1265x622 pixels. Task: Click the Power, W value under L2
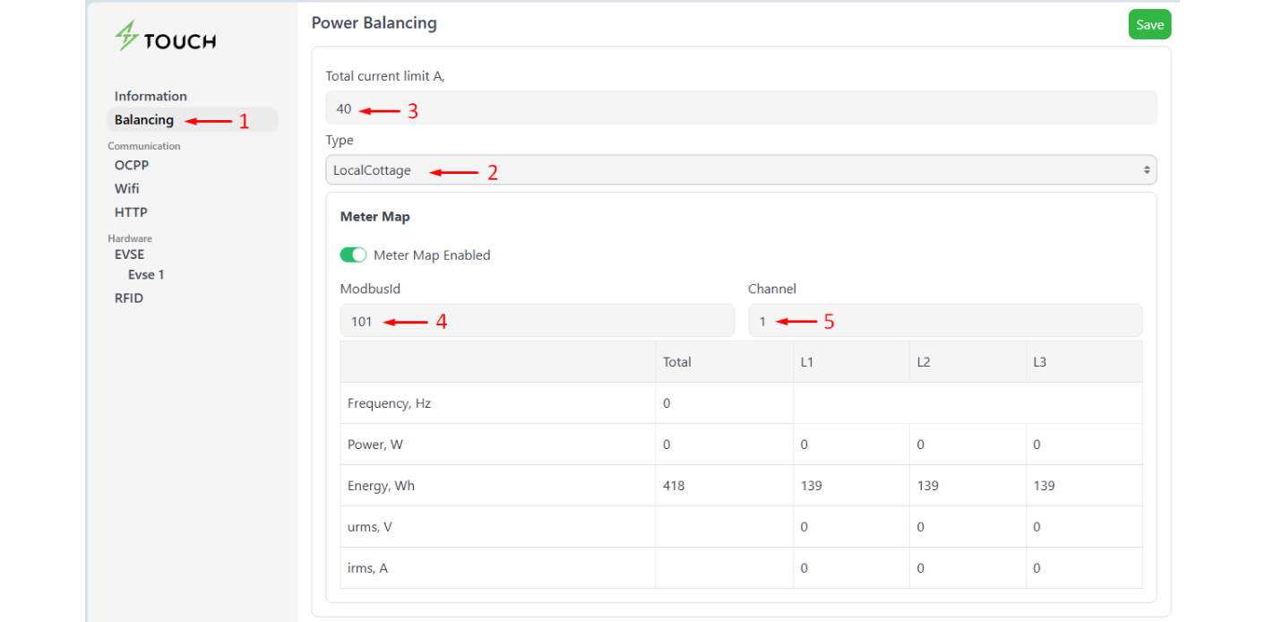920,445
